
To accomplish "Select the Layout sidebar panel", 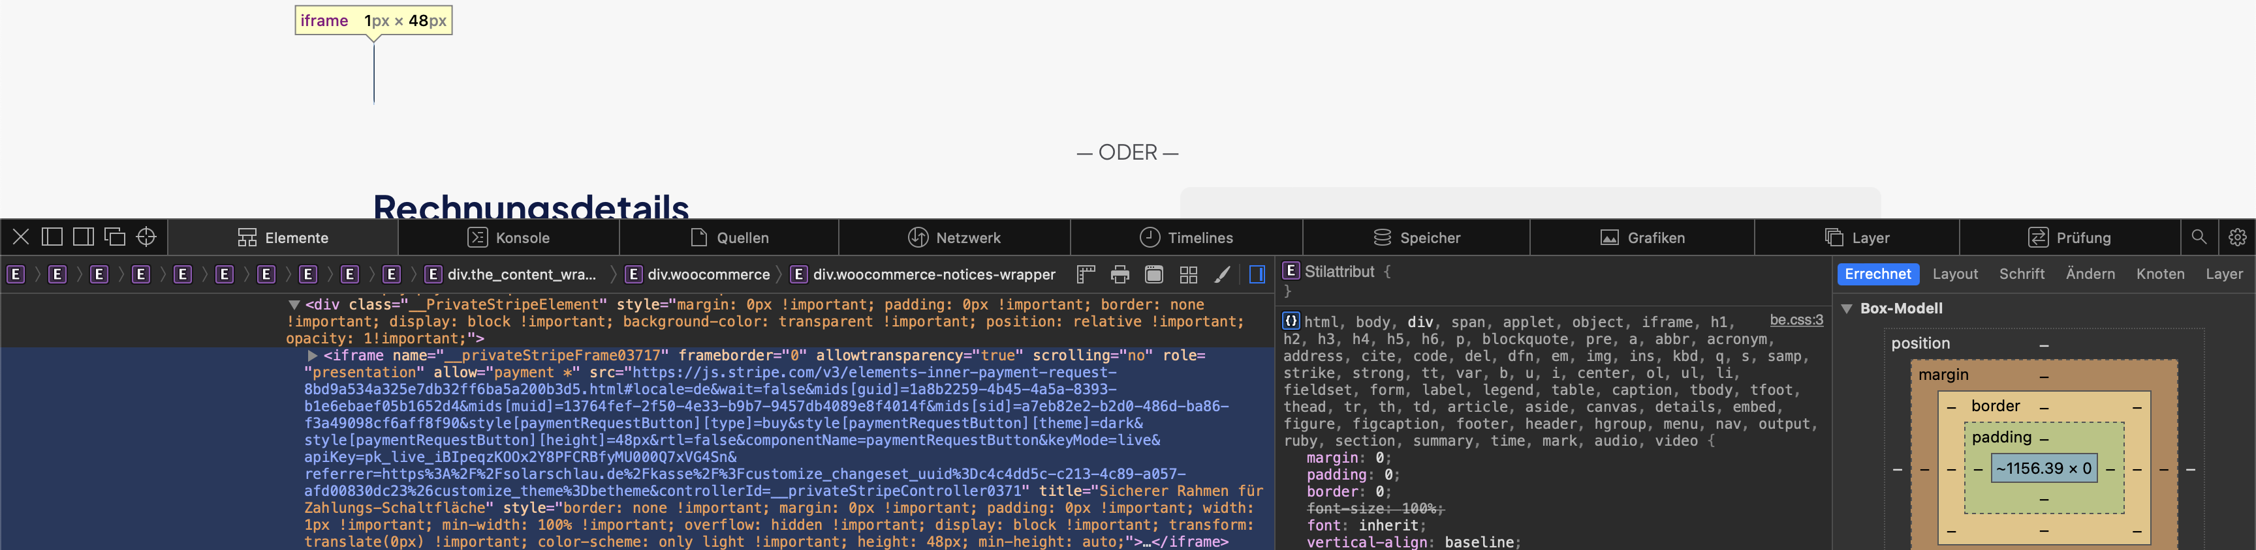I will click(1954, 274).
